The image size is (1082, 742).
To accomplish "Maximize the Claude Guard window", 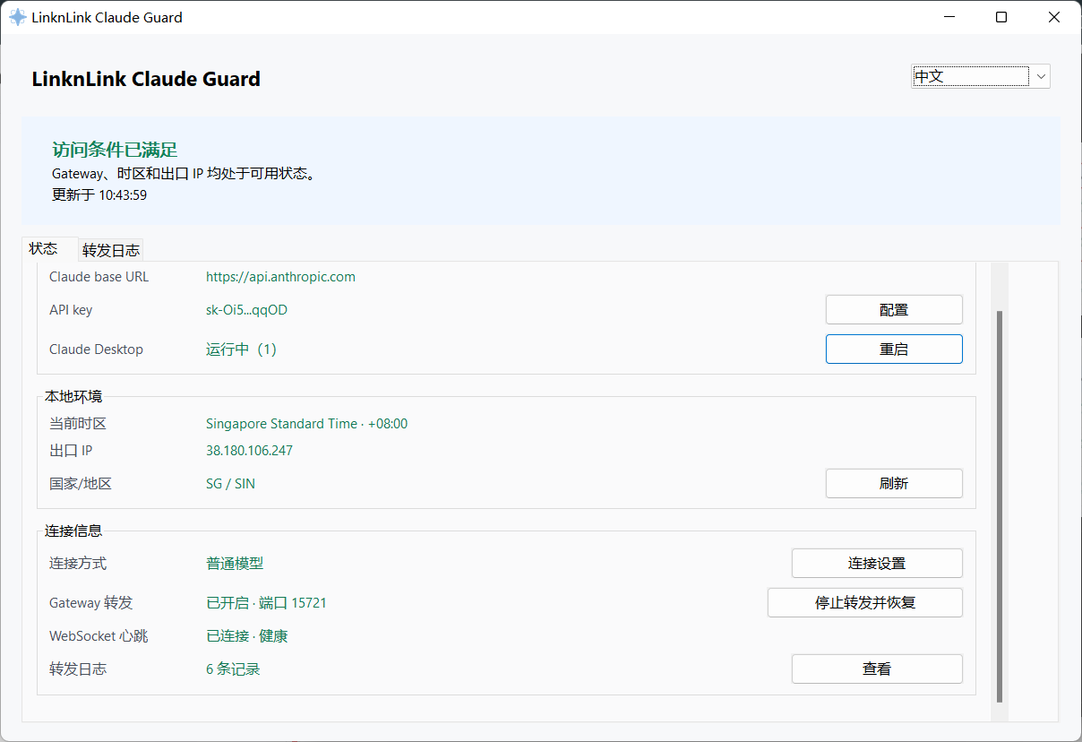I will (x=1001, y=17).
